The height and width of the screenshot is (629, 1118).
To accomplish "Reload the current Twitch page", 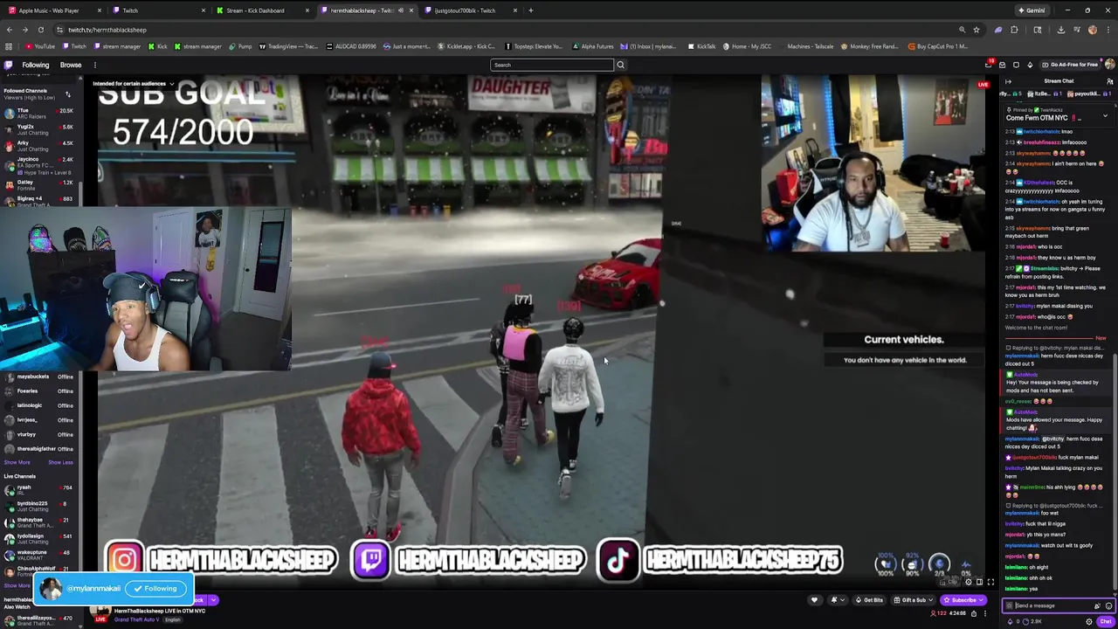I will (40, 30).
